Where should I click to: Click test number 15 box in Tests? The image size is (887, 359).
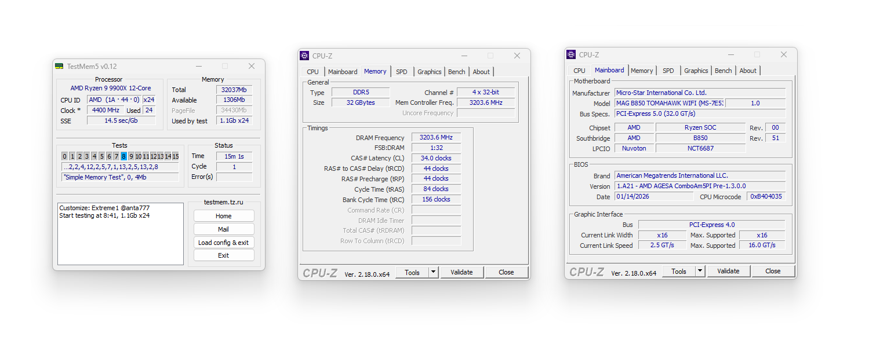[175, 156]
